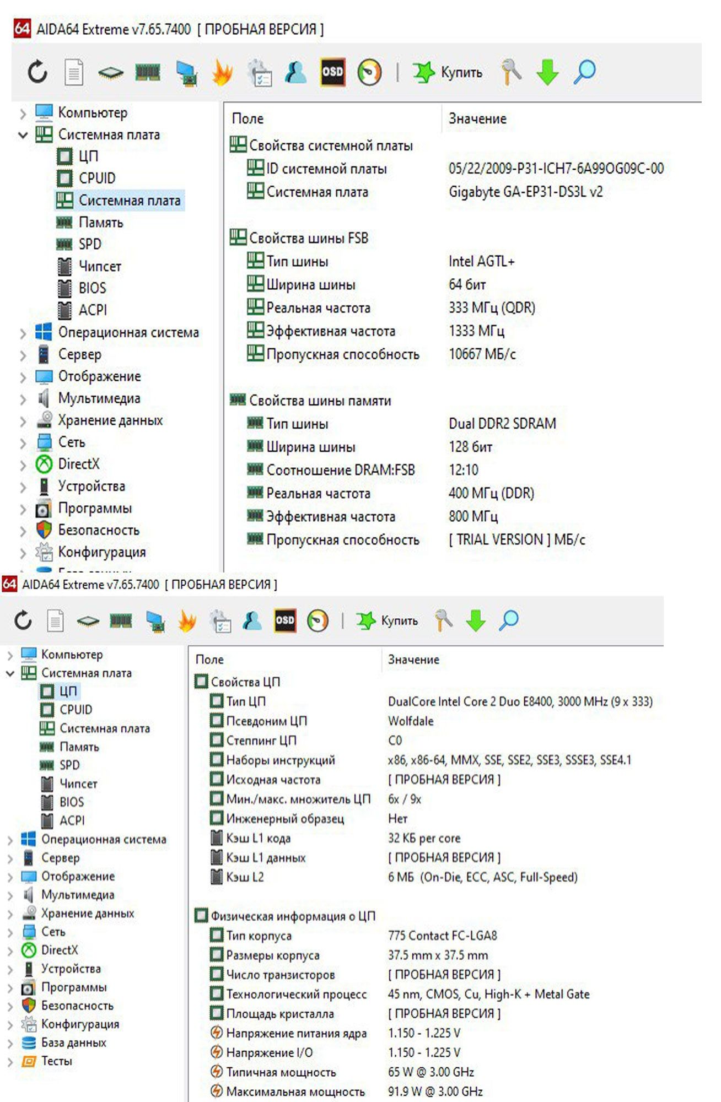Expand База данных node in lower window tree
Screen dimensions: 721x1102
coord(10,1044)
